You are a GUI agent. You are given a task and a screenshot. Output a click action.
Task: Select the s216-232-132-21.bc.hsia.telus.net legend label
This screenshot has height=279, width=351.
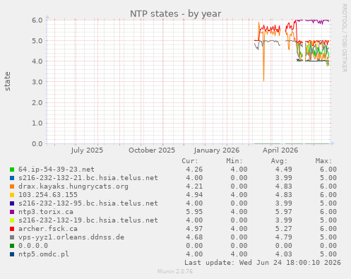click(x=88, y=178)
